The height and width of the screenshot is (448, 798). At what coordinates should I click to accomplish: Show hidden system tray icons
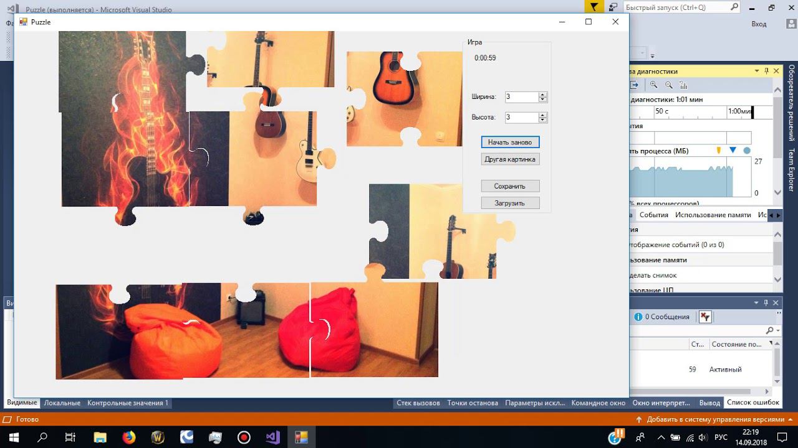(x=661, y=437)
